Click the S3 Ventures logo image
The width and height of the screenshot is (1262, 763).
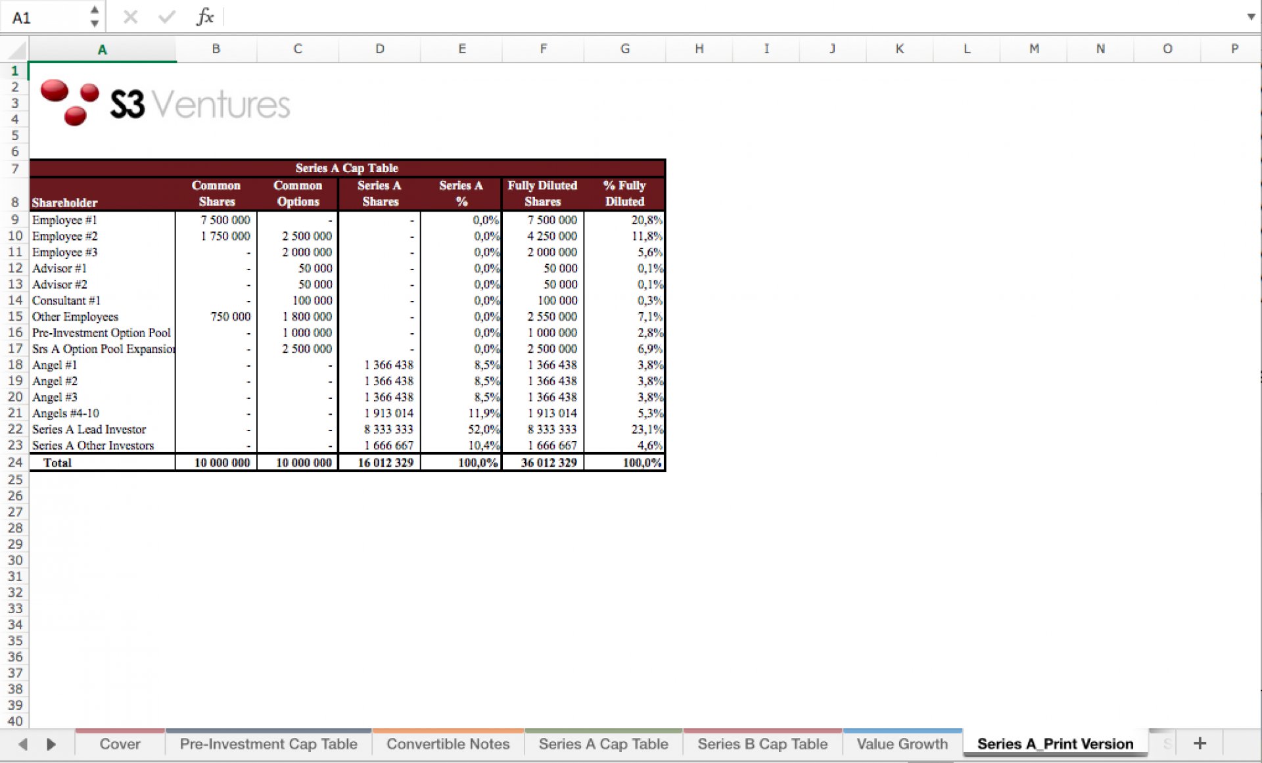[164, 103]
